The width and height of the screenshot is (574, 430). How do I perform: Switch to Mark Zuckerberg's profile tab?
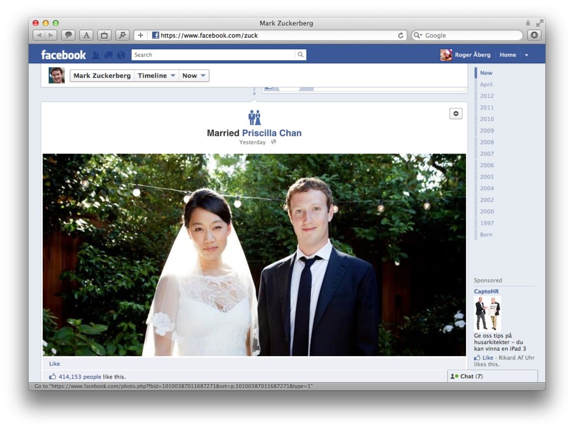(101, 75)
